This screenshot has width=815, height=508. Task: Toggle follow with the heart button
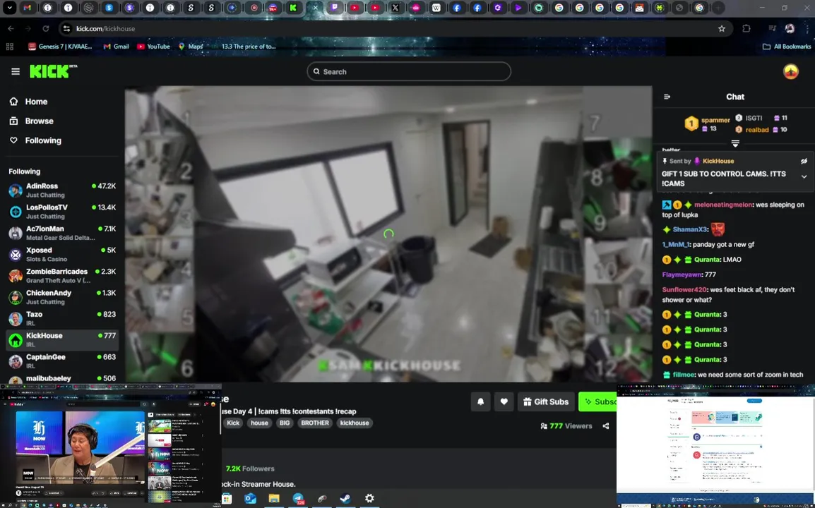504,401
